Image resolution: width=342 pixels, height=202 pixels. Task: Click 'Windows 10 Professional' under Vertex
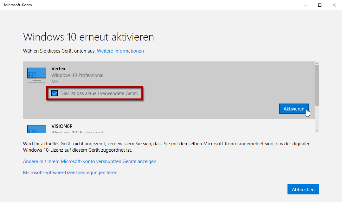(77, 75)
